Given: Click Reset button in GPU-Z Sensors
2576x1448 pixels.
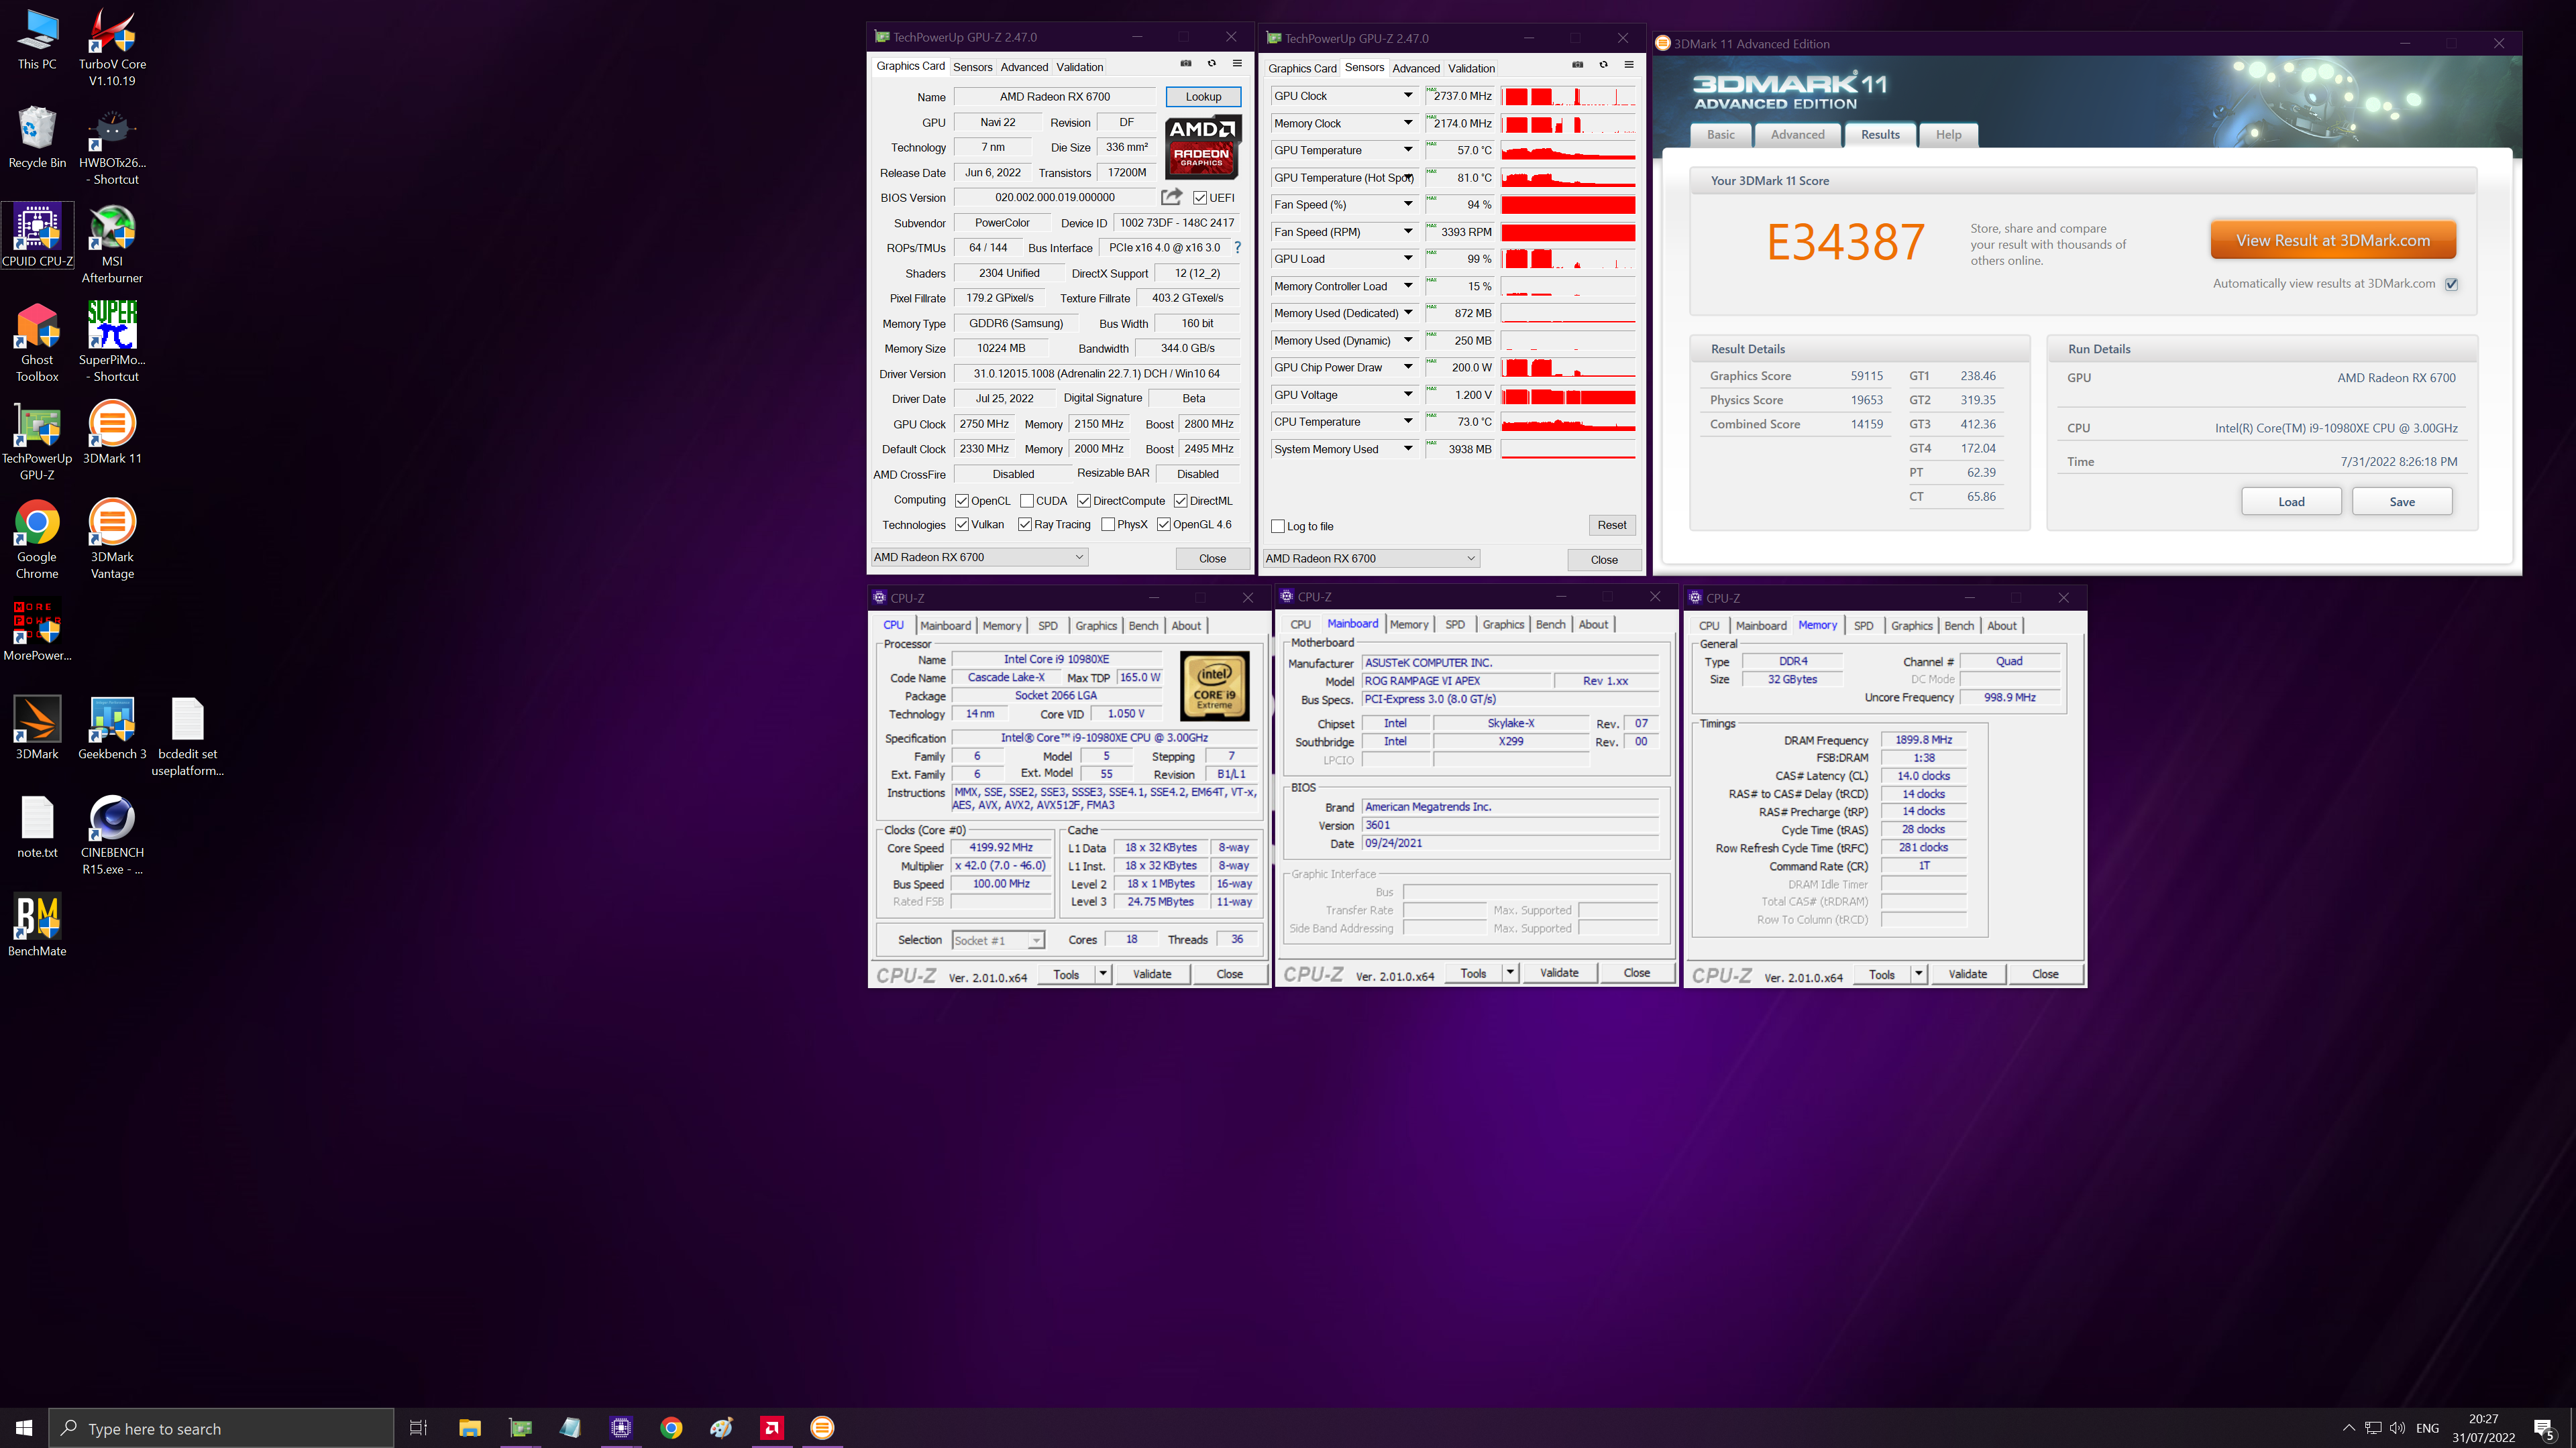Looking at the screenshot, I should coord(1611,525).
